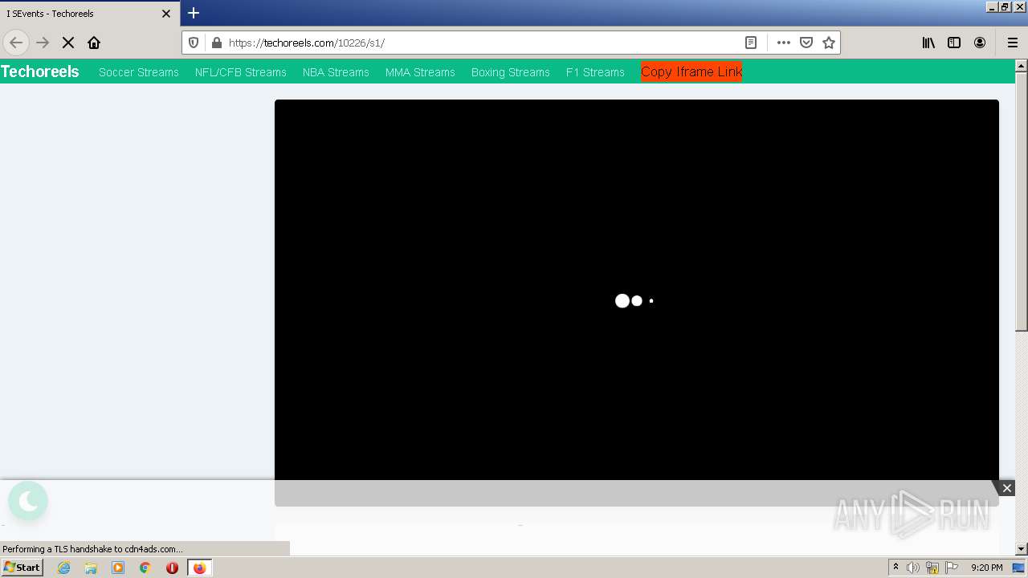The width and height of the screenshot is (1028, 578).
Task: Stop loading the page with the X button
Action: point(68,43)
